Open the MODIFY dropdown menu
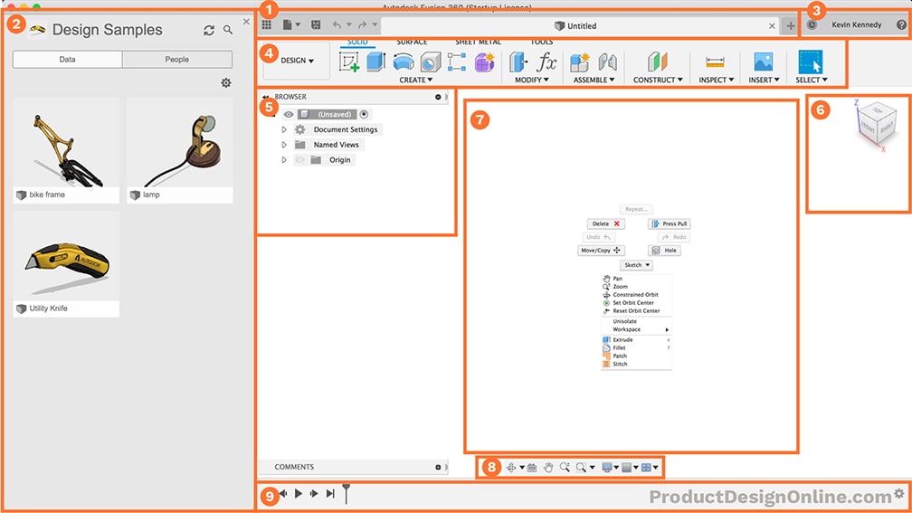This screenshot has height=513, width=912. 532,80
